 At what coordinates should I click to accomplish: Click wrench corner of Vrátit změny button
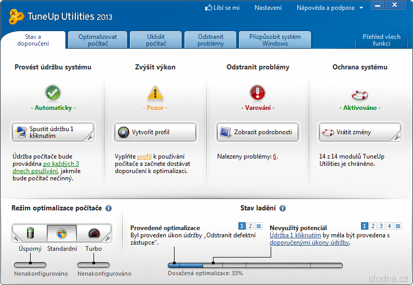click(397, 137)
